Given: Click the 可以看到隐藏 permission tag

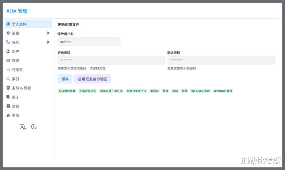Looking at the screenshot, I should click(x=67, y=91).
